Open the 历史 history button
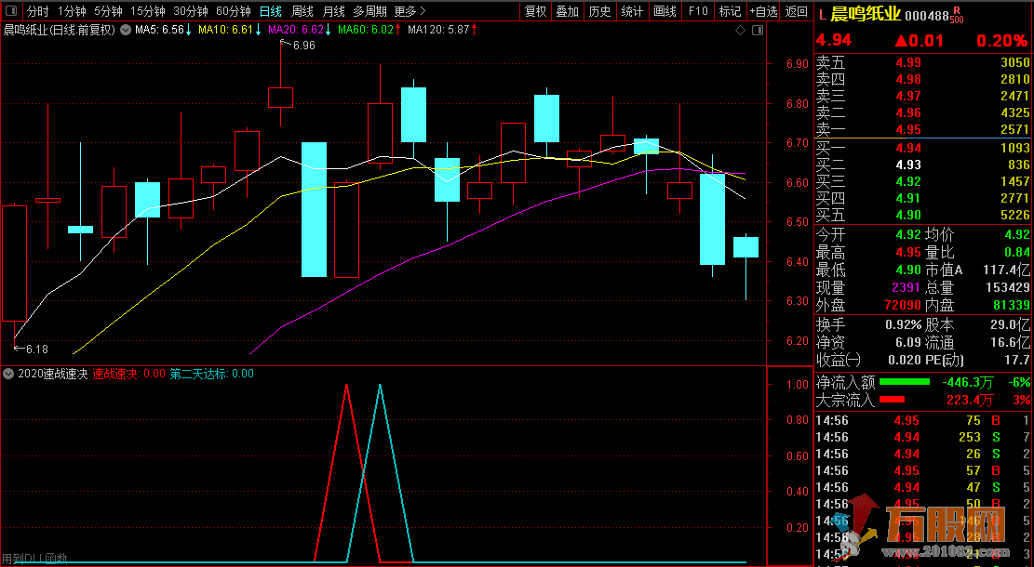This screenshot has width=1034, height=567. tap(599, 11)
